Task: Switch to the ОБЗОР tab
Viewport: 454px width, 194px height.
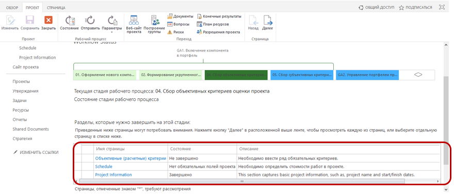Action: pos(12,8)
